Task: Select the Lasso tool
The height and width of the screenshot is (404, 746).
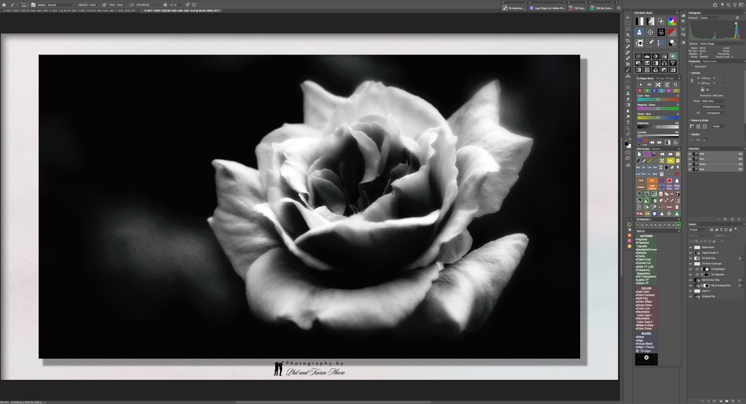Action: coord(628,29)
